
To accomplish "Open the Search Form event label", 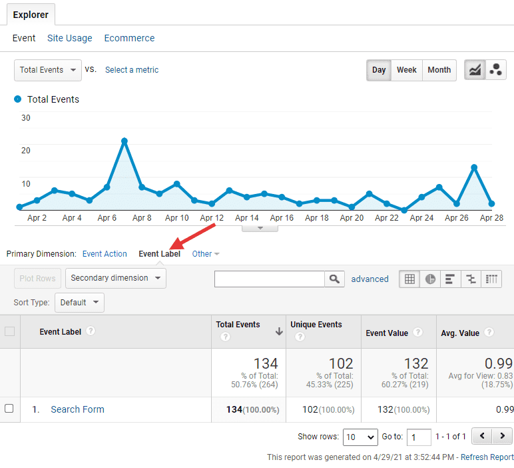I will (x=77, y=409).
